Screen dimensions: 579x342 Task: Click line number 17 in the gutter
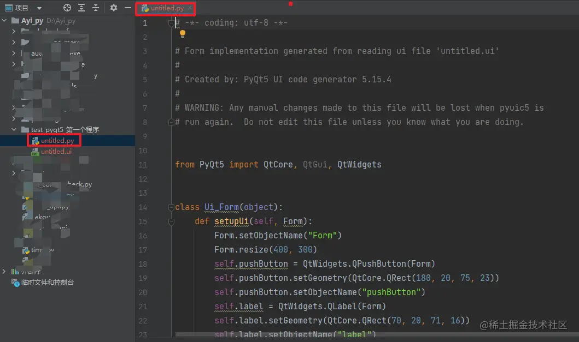click(143, 250)
